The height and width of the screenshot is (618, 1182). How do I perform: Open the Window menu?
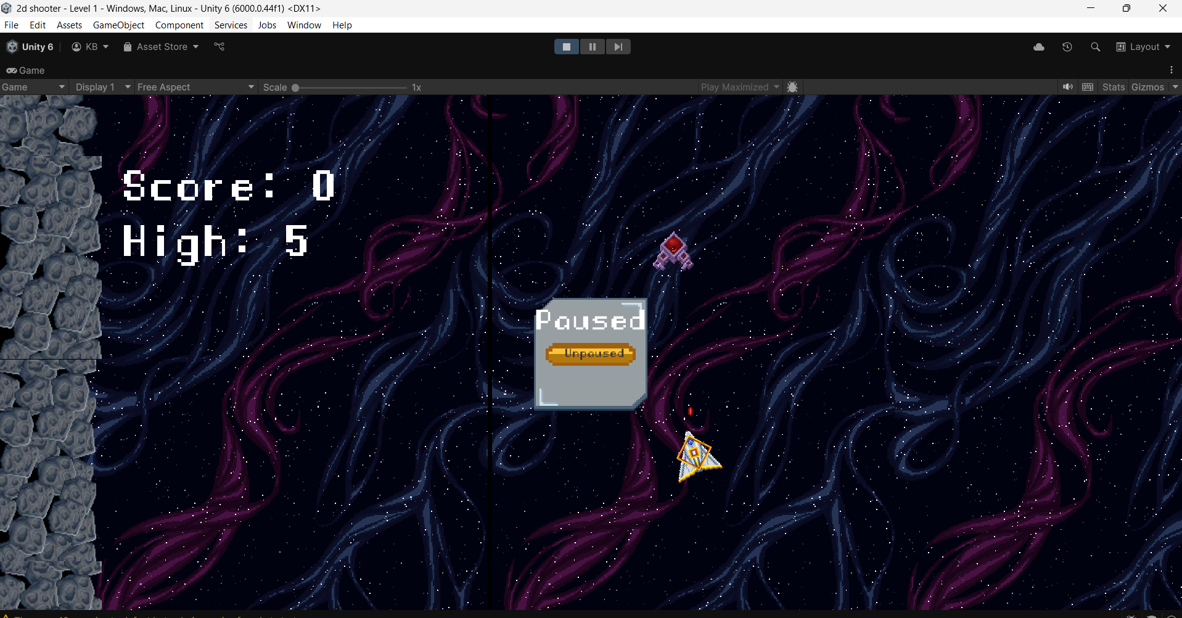click(304, 25)
